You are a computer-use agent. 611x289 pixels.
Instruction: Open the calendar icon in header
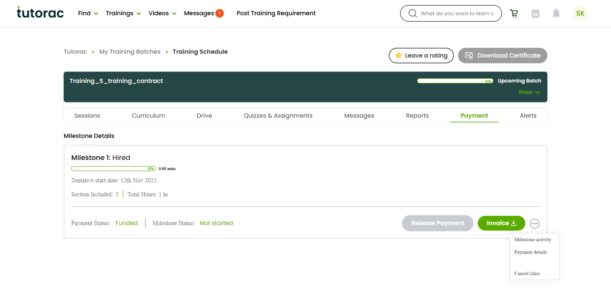point(535,14)
